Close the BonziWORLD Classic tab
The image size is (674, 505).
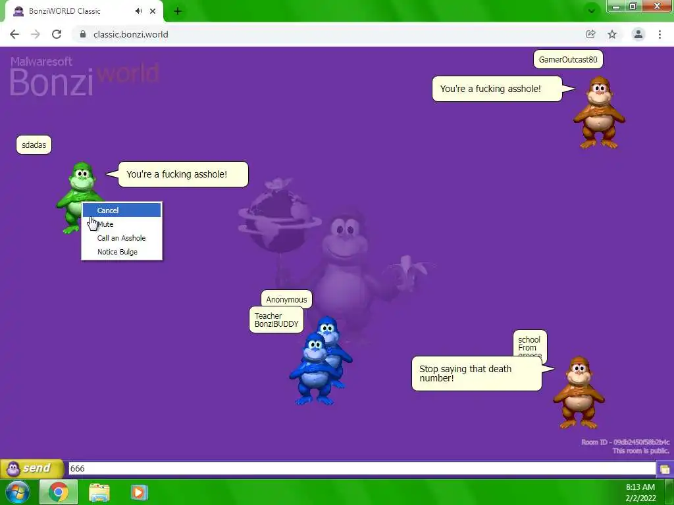[153, 11]
